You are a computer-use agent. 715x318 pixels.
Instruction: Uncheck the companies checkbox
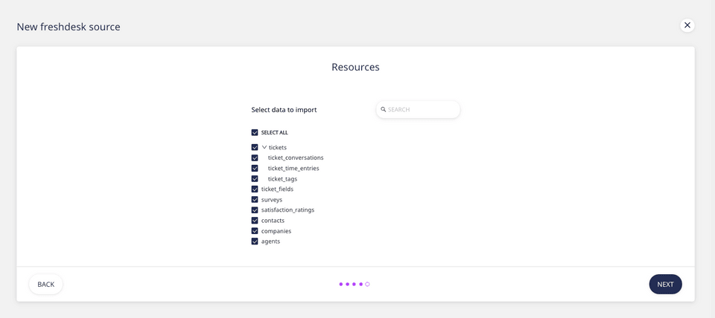(255, 230)
